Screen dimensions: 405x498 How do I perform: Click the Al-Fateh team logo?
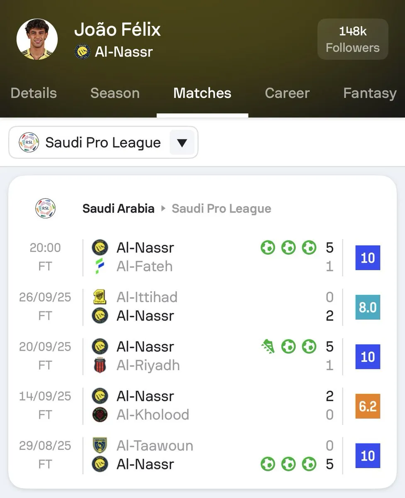point(100,266)
